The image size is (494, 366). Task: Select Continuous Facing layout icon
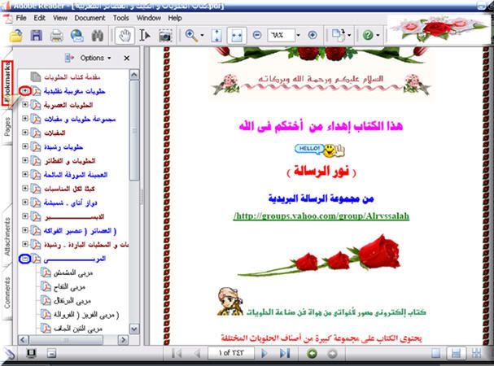(x=476, y=354)
